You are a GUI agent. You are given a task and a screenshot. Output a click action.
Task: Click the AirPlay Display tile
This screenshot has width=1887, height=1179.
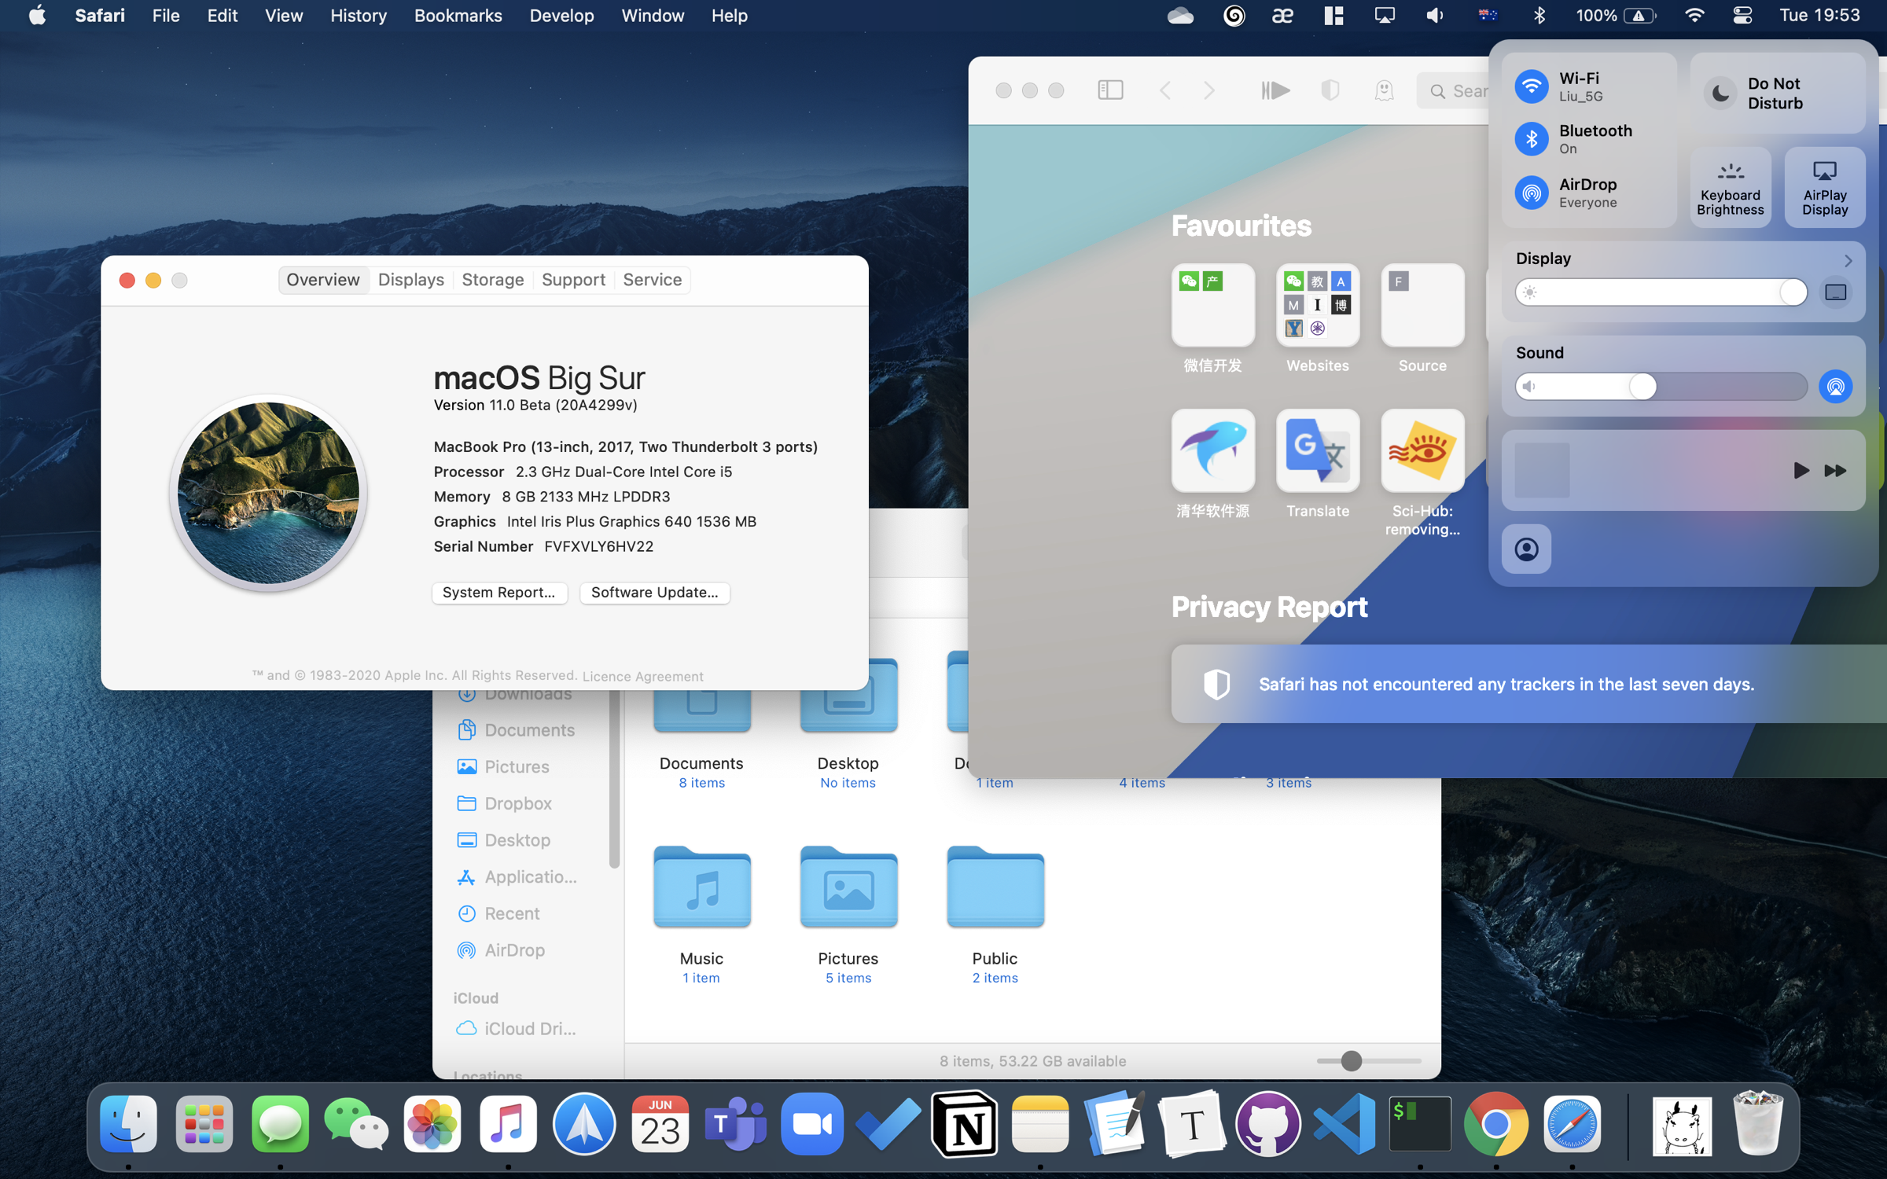[x=1824, y=188]
